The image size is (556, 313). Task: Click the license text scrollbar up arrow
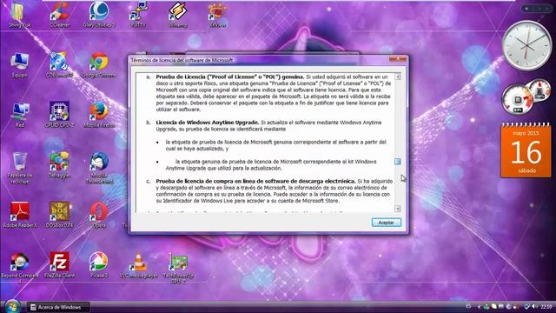[398, 77]
